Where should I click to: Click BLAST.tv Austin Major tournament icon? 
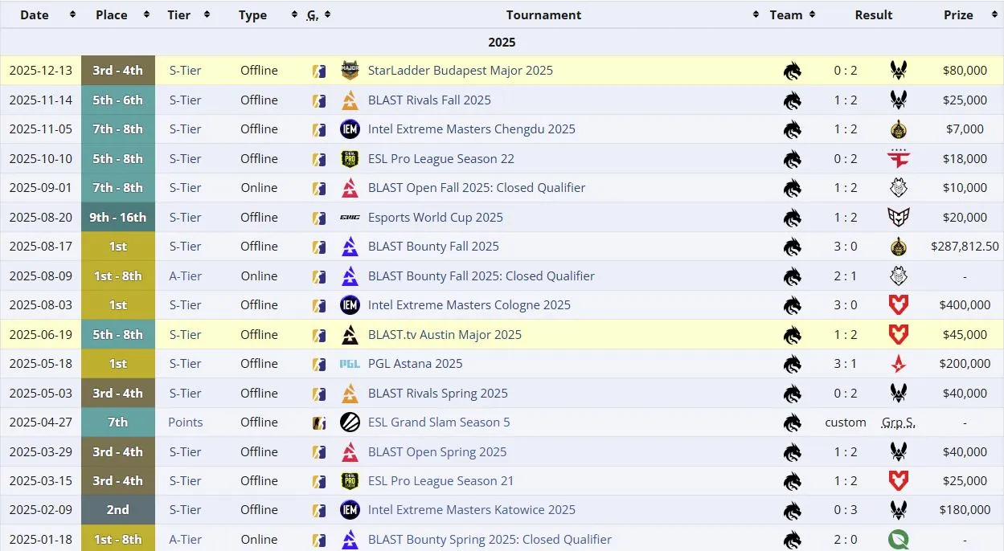coord(350,335)
